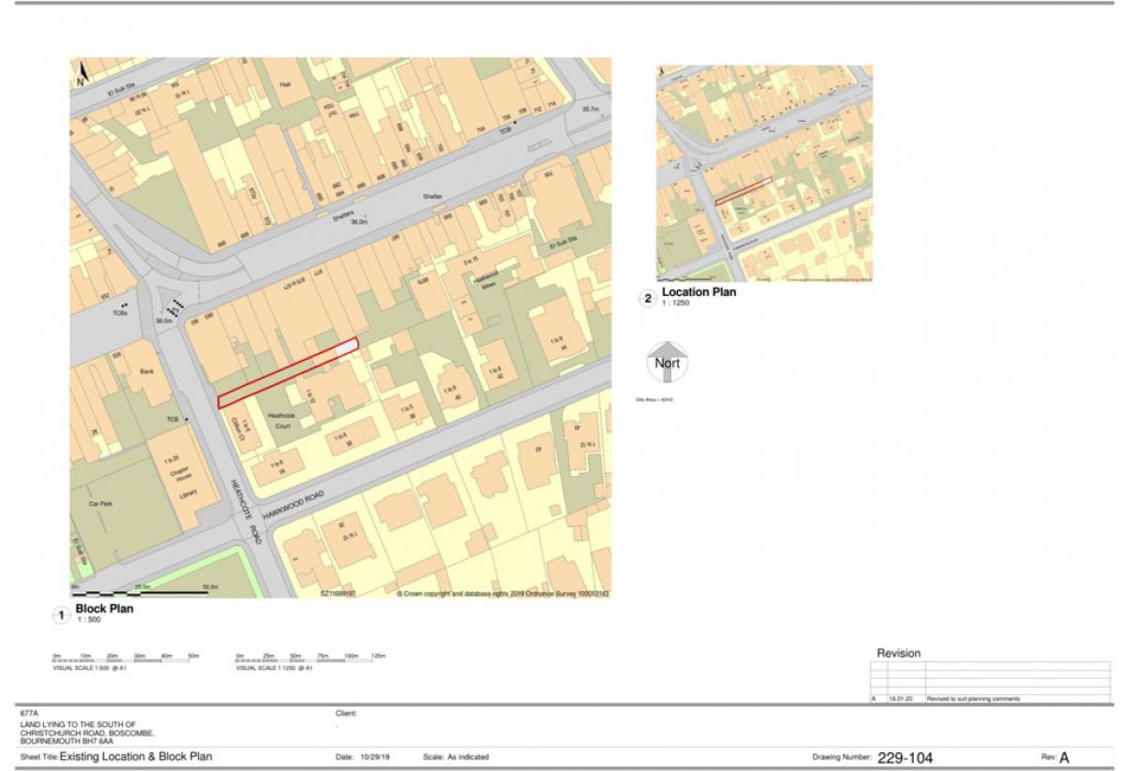The height and width of the screenshot is (771, 1125).
Task: Click the view marker numbered 2
Action: [x=647, y=299]
